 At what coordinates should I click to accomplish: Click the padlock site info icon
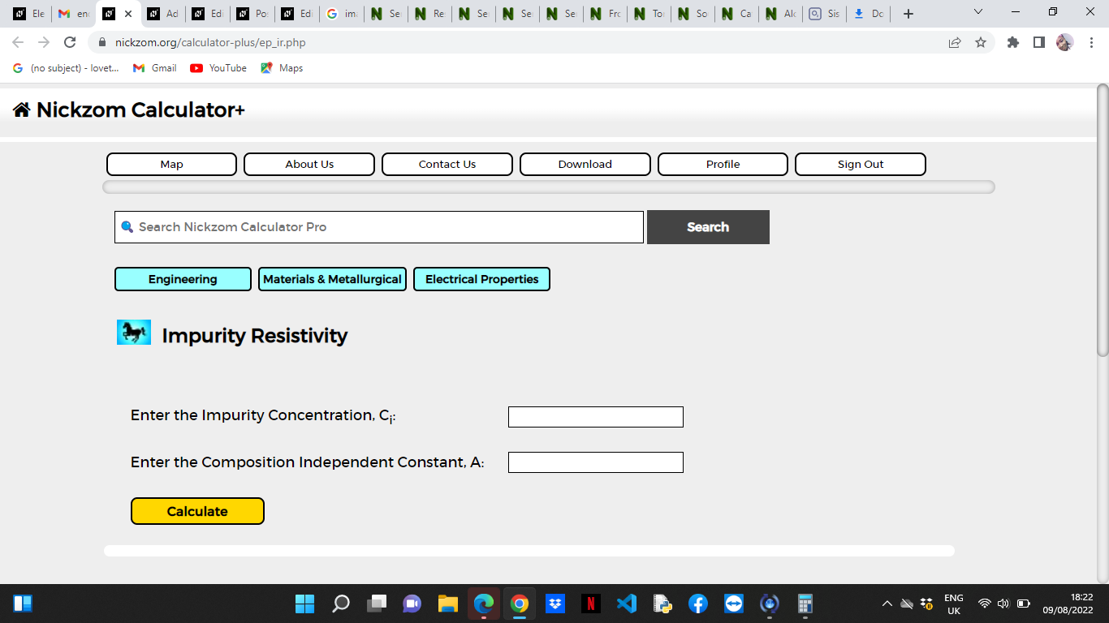(x=102, y=42)
